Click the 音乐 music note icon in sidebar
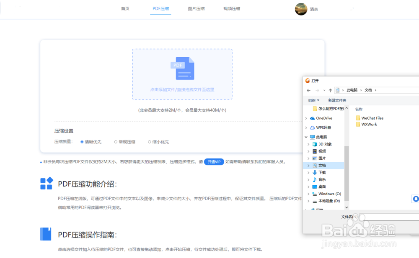Image resolution: width=419 pixels, height=258 pixels. click(316, 180)
